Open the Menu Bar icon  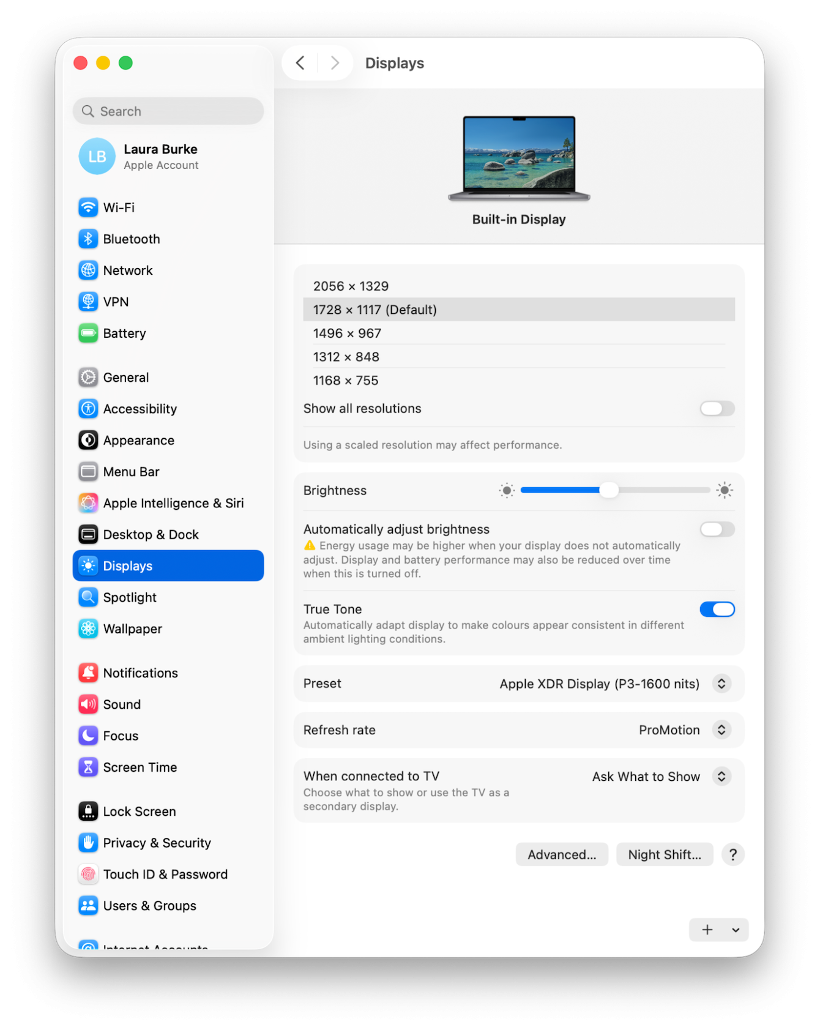pos(88,472)
